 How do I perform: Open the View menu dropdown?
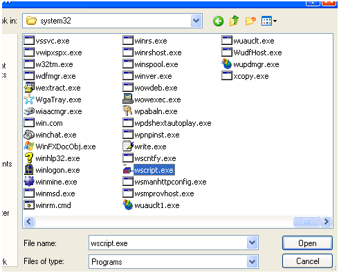pos(269,21)
